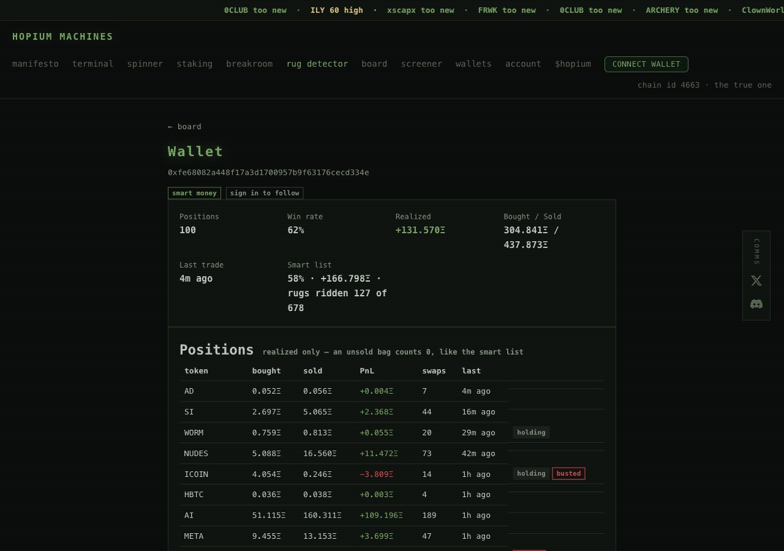Viewport: 784px width, 551px height.
Task: Open the manifesto nav item
Action: pyautogui.click(x=36, y=64)
